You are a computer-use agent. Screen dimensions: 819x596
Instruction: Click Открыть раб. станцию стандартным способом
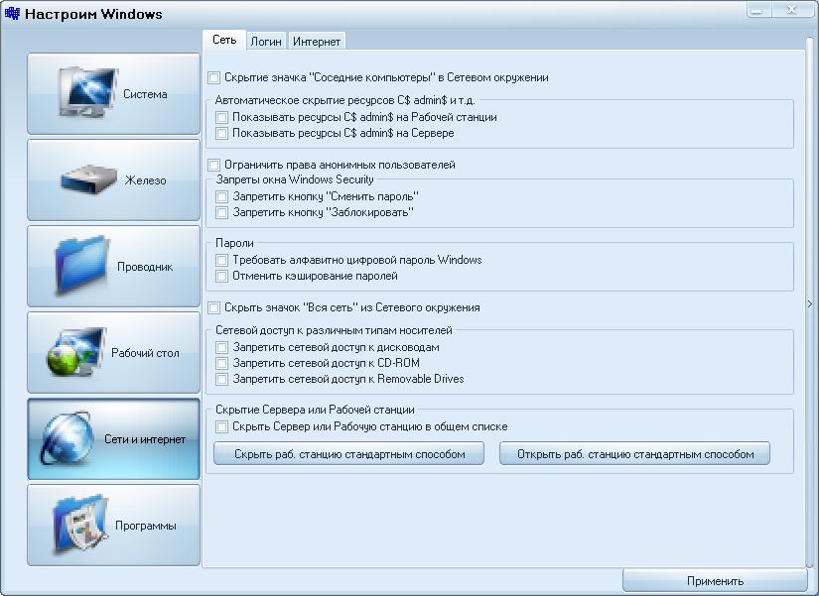point(634,454)
